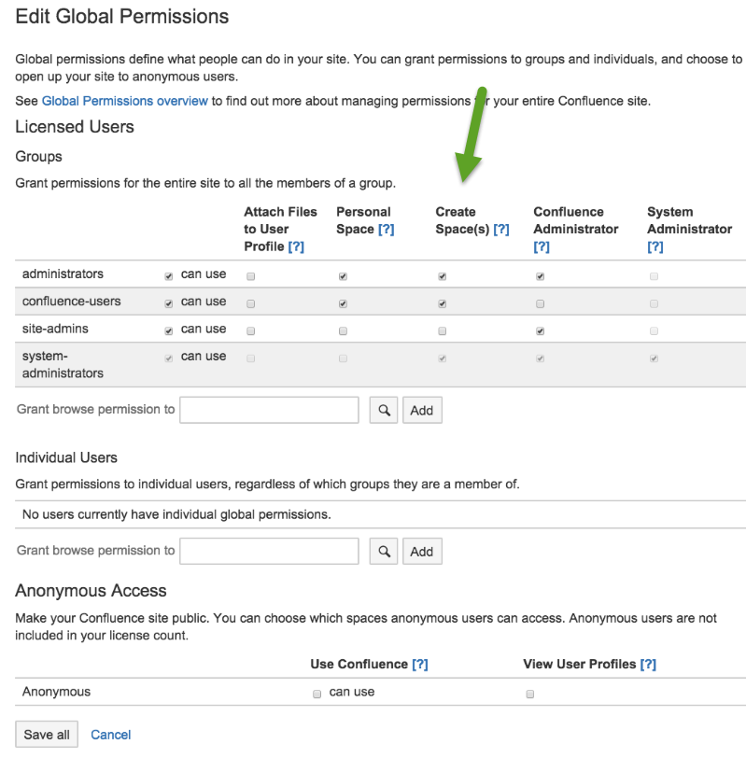Focus Individual Users browse permission field
This screenshot has width=746, height=758.
pos(269,551)
